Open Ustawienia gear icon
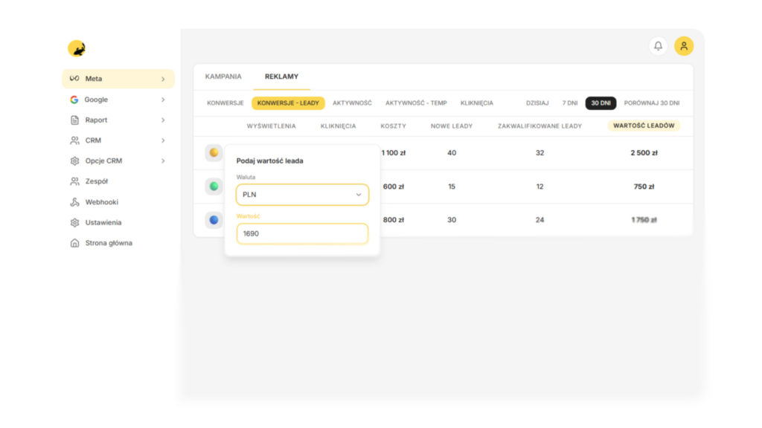Image resolution: width=762 pixels, height=428 pixels. (x=74, y=223)
